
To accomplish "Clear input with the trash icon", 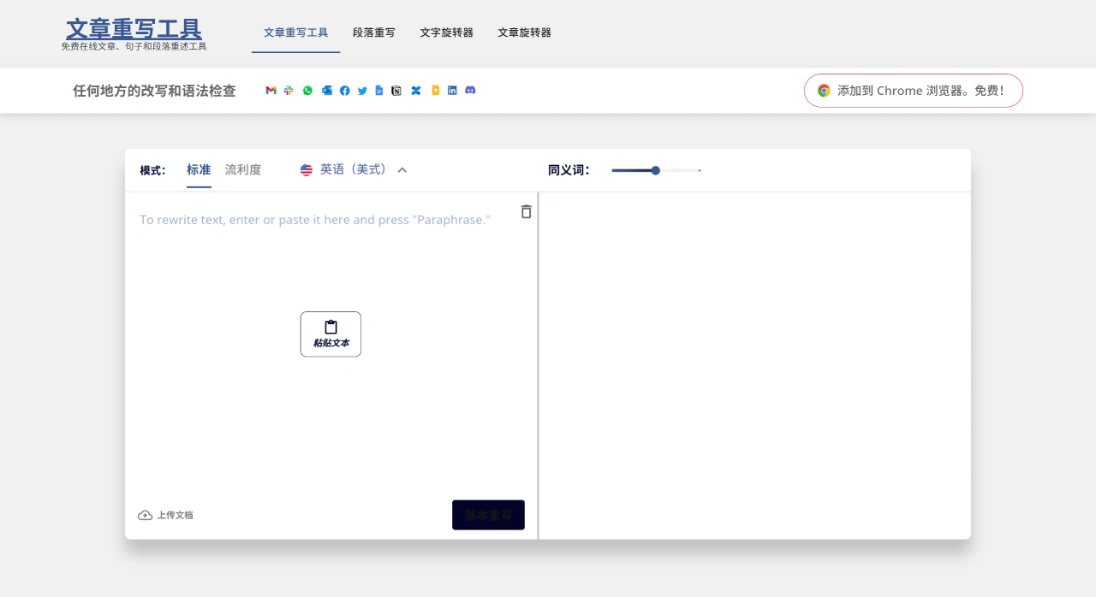I will [x=526, y=211].
